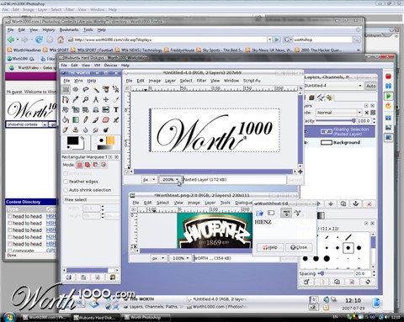Set selection mode to Subtract

pyautogui.click(x=95, y=165)
